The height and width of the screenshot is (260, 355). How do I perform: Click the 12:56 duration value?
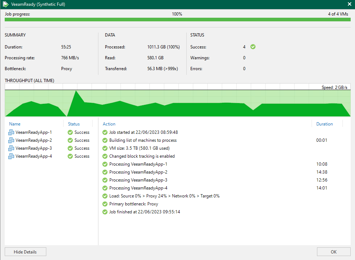click(x=322, y=180)
